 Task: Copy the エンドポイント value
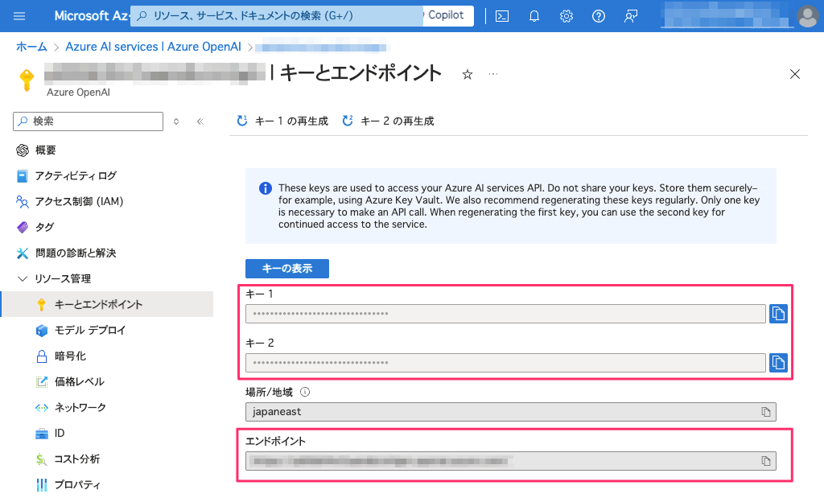click(x=766, y=461)
